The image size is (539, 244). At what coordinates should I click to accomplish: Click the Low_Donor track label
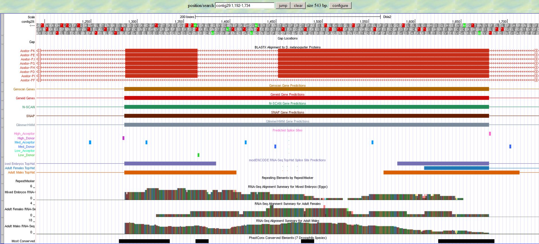click(x=26, y=155)
